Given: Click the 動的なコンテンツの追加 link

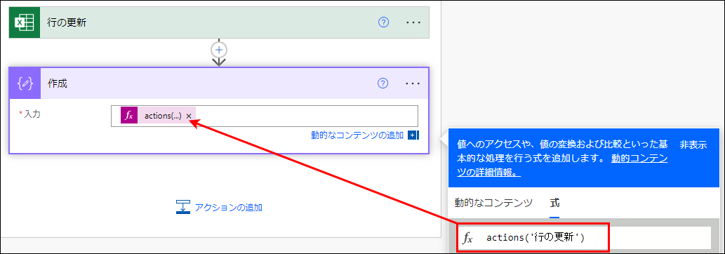Looking at the screenshot, I should pos(357,135).
